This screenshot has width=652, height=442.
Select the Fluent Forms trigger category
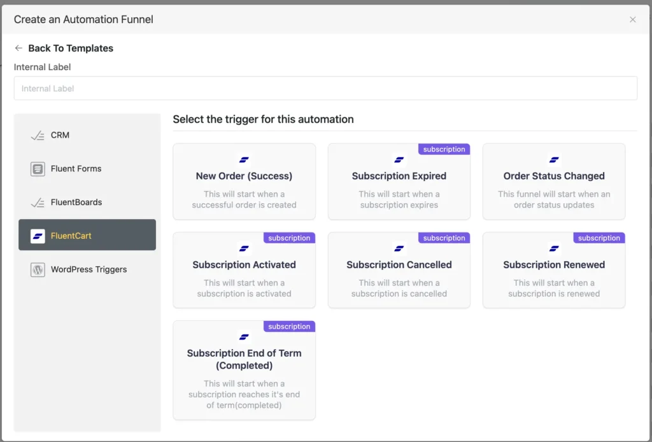pos(76,169)
